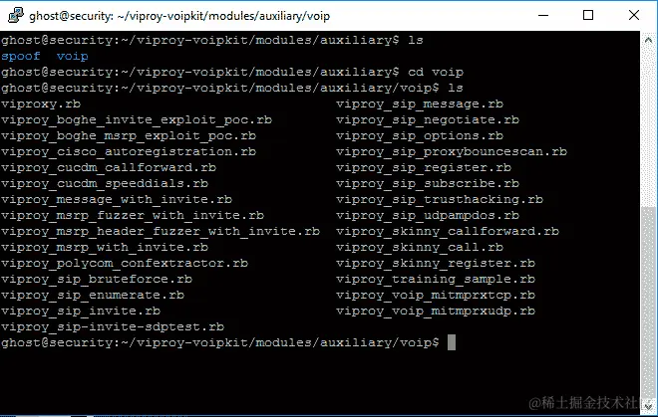
Task: Select viproy_sip_subscribe.rb
Action: point(428,183)
